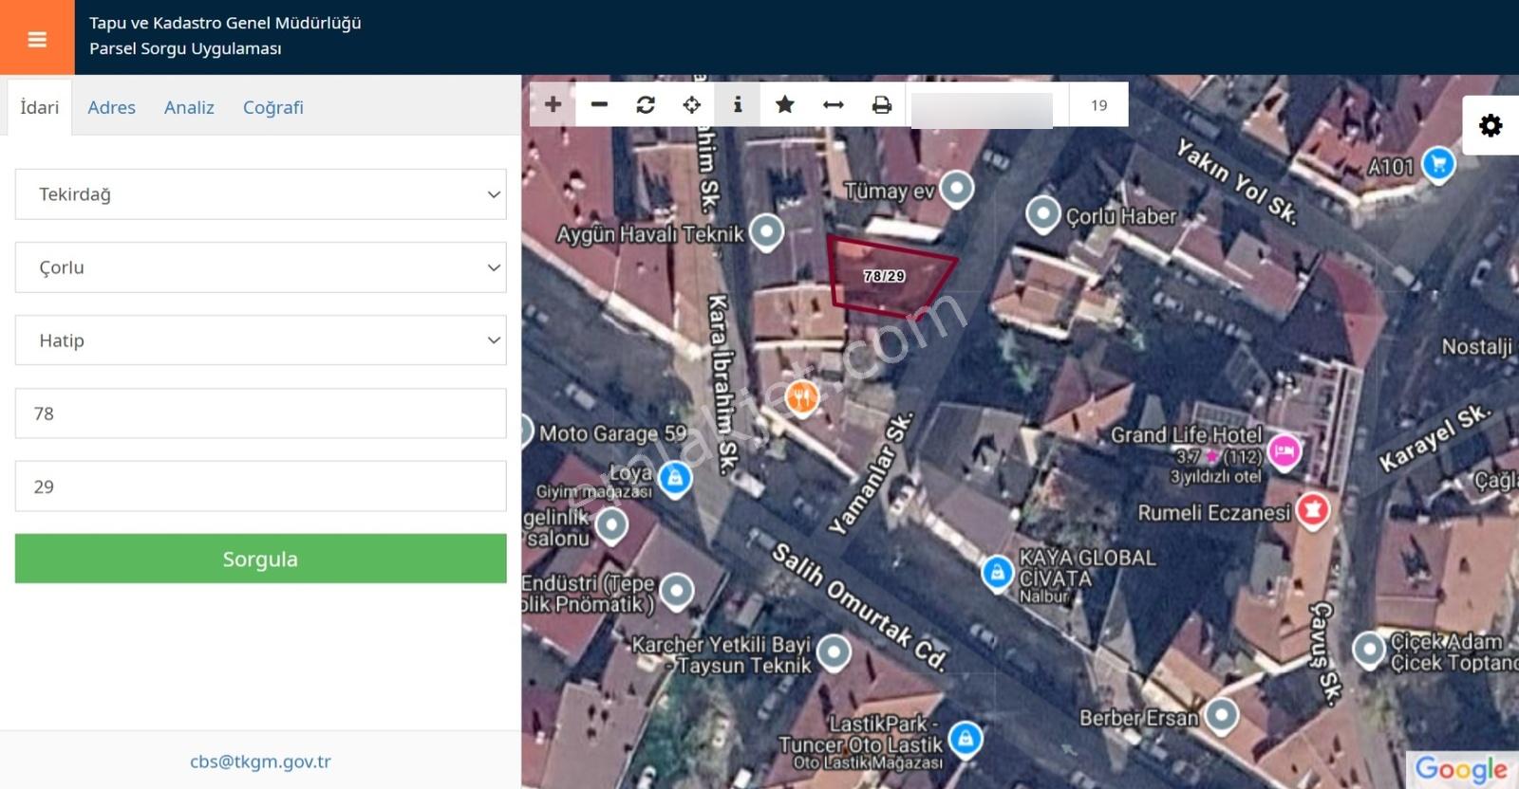Zoom in with the plus icon
Viewport: 1519px width, 789px height.
tap(553, 104)
